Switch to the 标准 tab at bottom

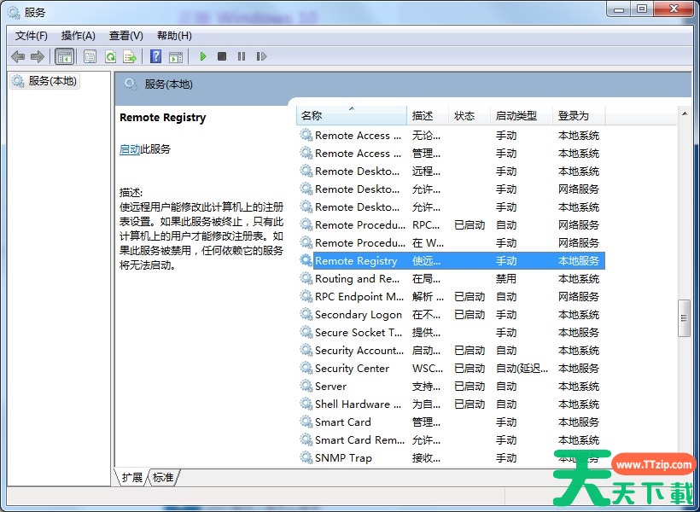point(163,477)
